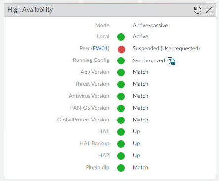
Task: Click the Suspended (User requested) text
Action: coord(167,48)
